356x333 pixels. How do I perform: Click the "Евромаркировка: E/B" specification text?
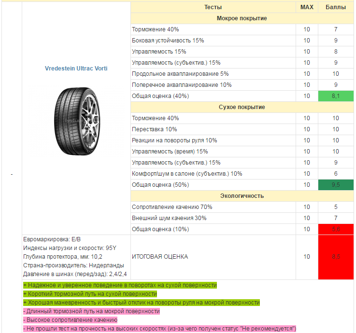click(x=52, y=239)
